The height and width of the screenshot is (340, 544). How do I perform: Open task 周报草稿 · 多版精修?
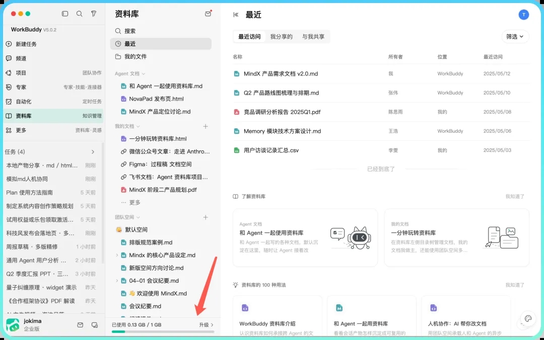[x=51, y=247]
